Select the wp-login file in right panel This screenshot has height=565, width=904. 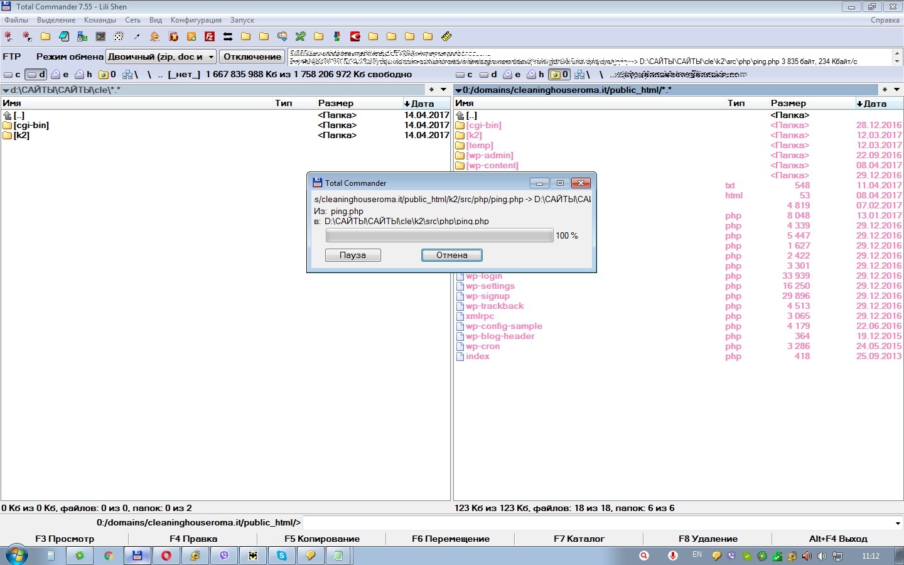pyautogui.click(x=484, y=276)
